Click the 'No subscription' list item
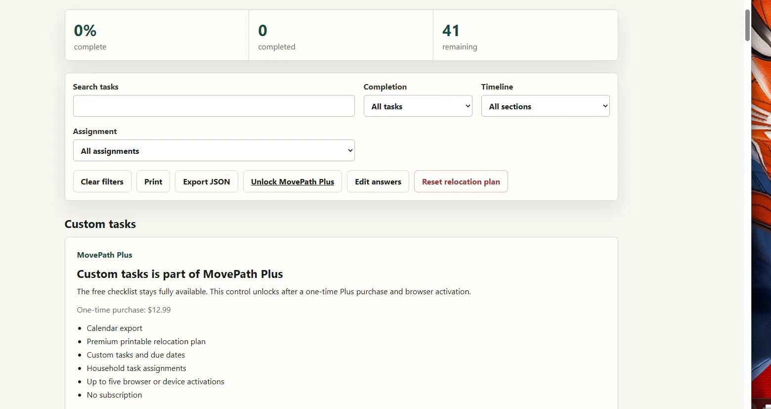The width and height of the screenshot is (771, 409). point(115,395)
